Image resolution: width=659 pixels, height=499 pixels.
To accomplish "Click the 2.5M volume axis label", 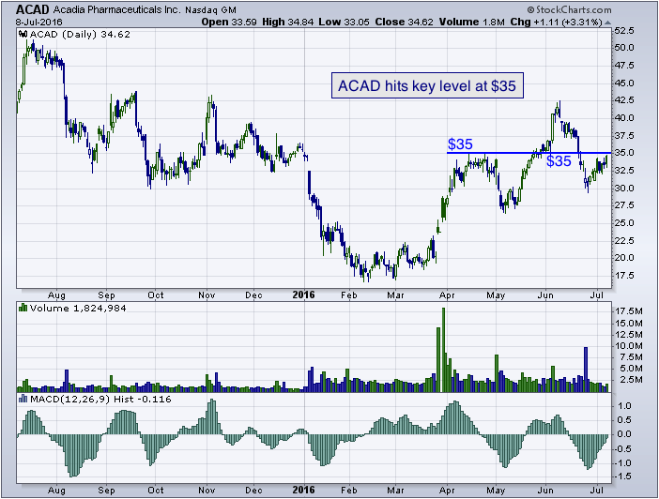I will [631, 380].
